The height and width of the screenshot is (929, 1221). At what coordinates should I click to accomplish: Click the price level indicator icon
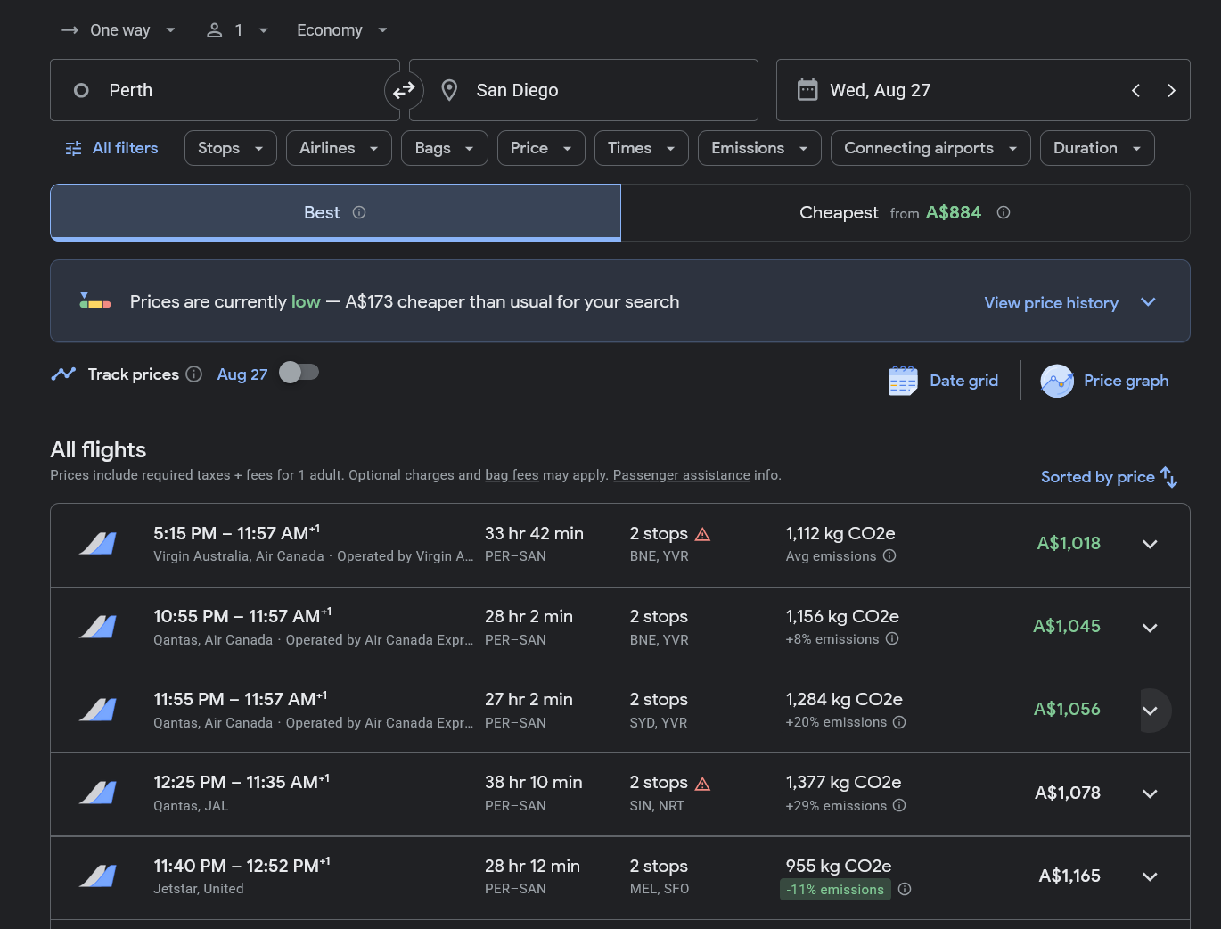95,301
